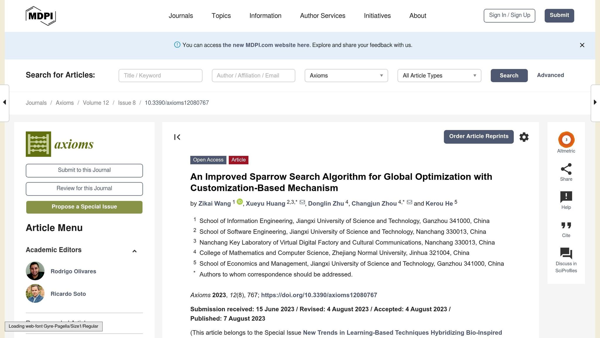The image size is (600, 338).
Task: Open the Journals menu
Action: point(181,16)
